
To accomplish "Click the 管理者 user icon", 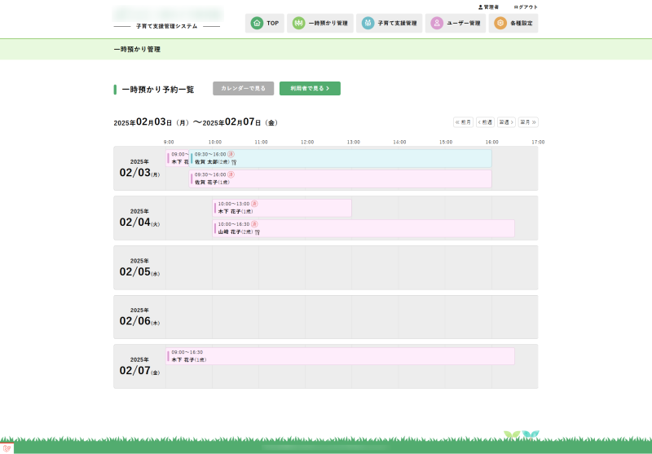I will click(480, 7).
